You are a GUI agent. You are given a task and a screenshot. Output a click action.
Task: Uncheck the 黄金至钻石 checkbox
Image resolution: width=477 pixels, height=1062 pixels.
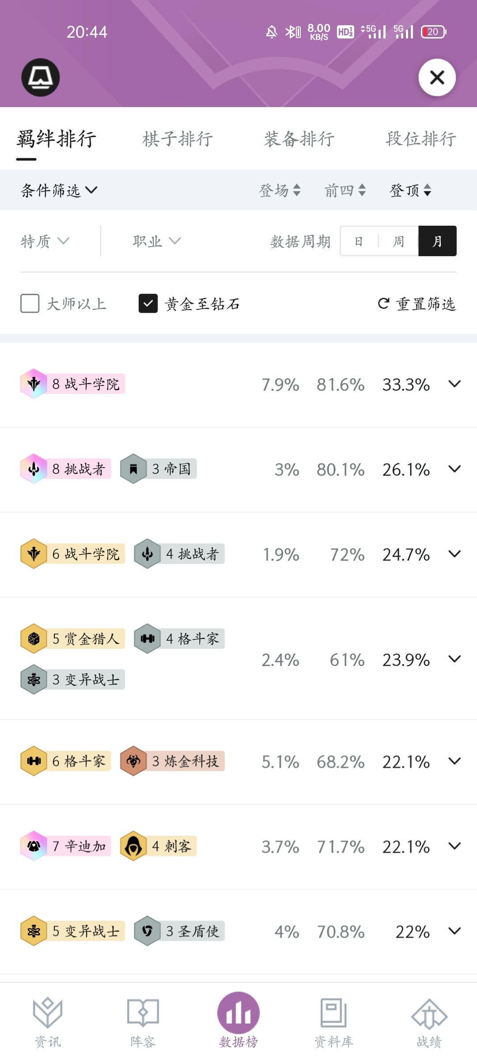148,304
